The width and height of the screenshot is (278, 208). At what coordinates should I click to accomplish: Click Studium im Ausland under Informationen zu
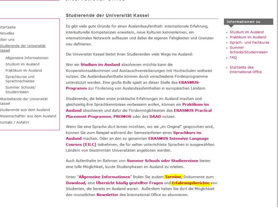click(247, 32)
